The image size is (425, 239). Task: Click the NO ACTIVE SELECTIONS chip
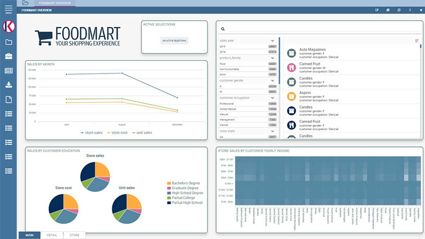click(174, 41)
